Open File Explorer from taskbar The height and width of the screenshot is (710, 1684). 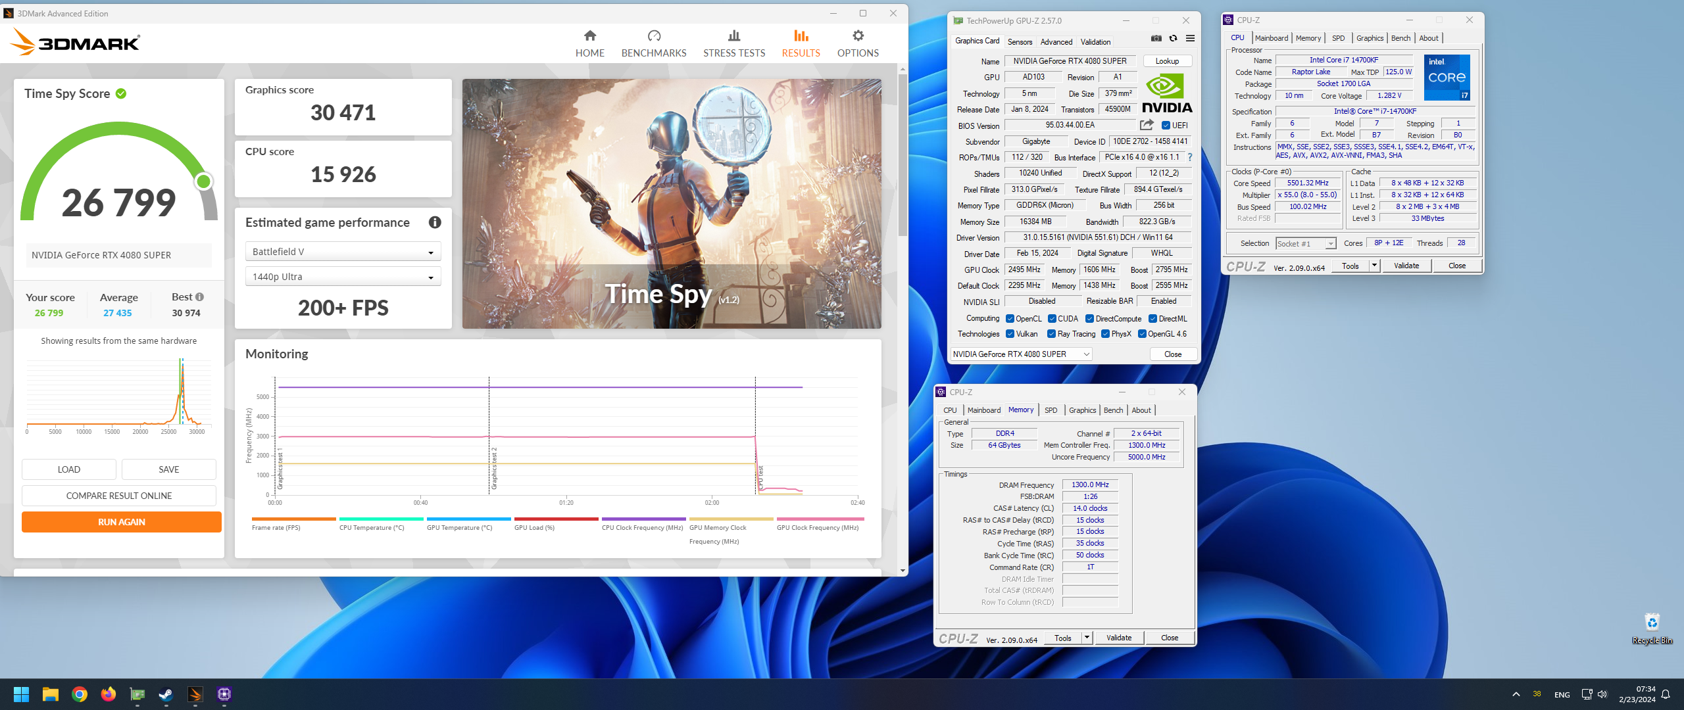(51, 694)
